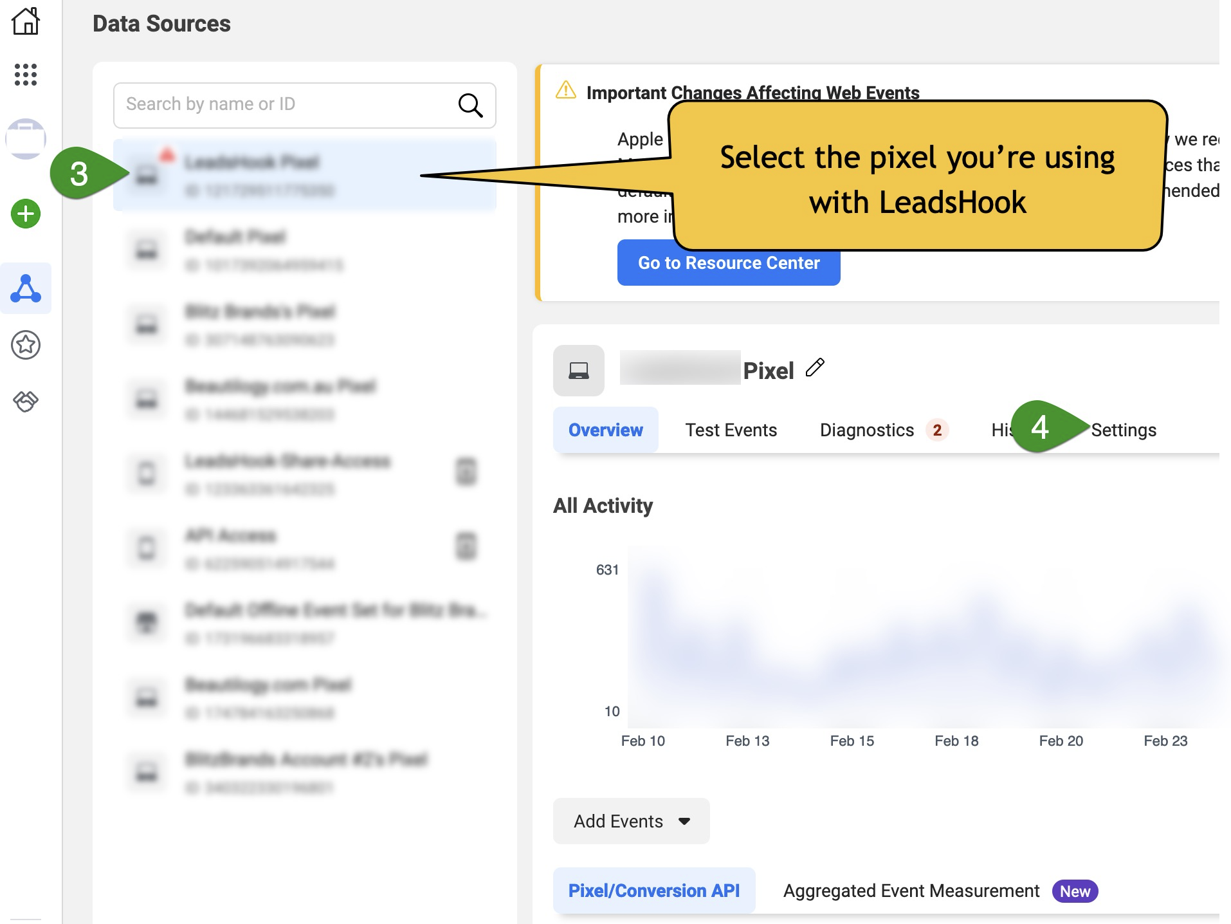The height and width of the screenshot is (924, 1231).
Task: Click the API Access row's phone icon
Action: (147, 548)
